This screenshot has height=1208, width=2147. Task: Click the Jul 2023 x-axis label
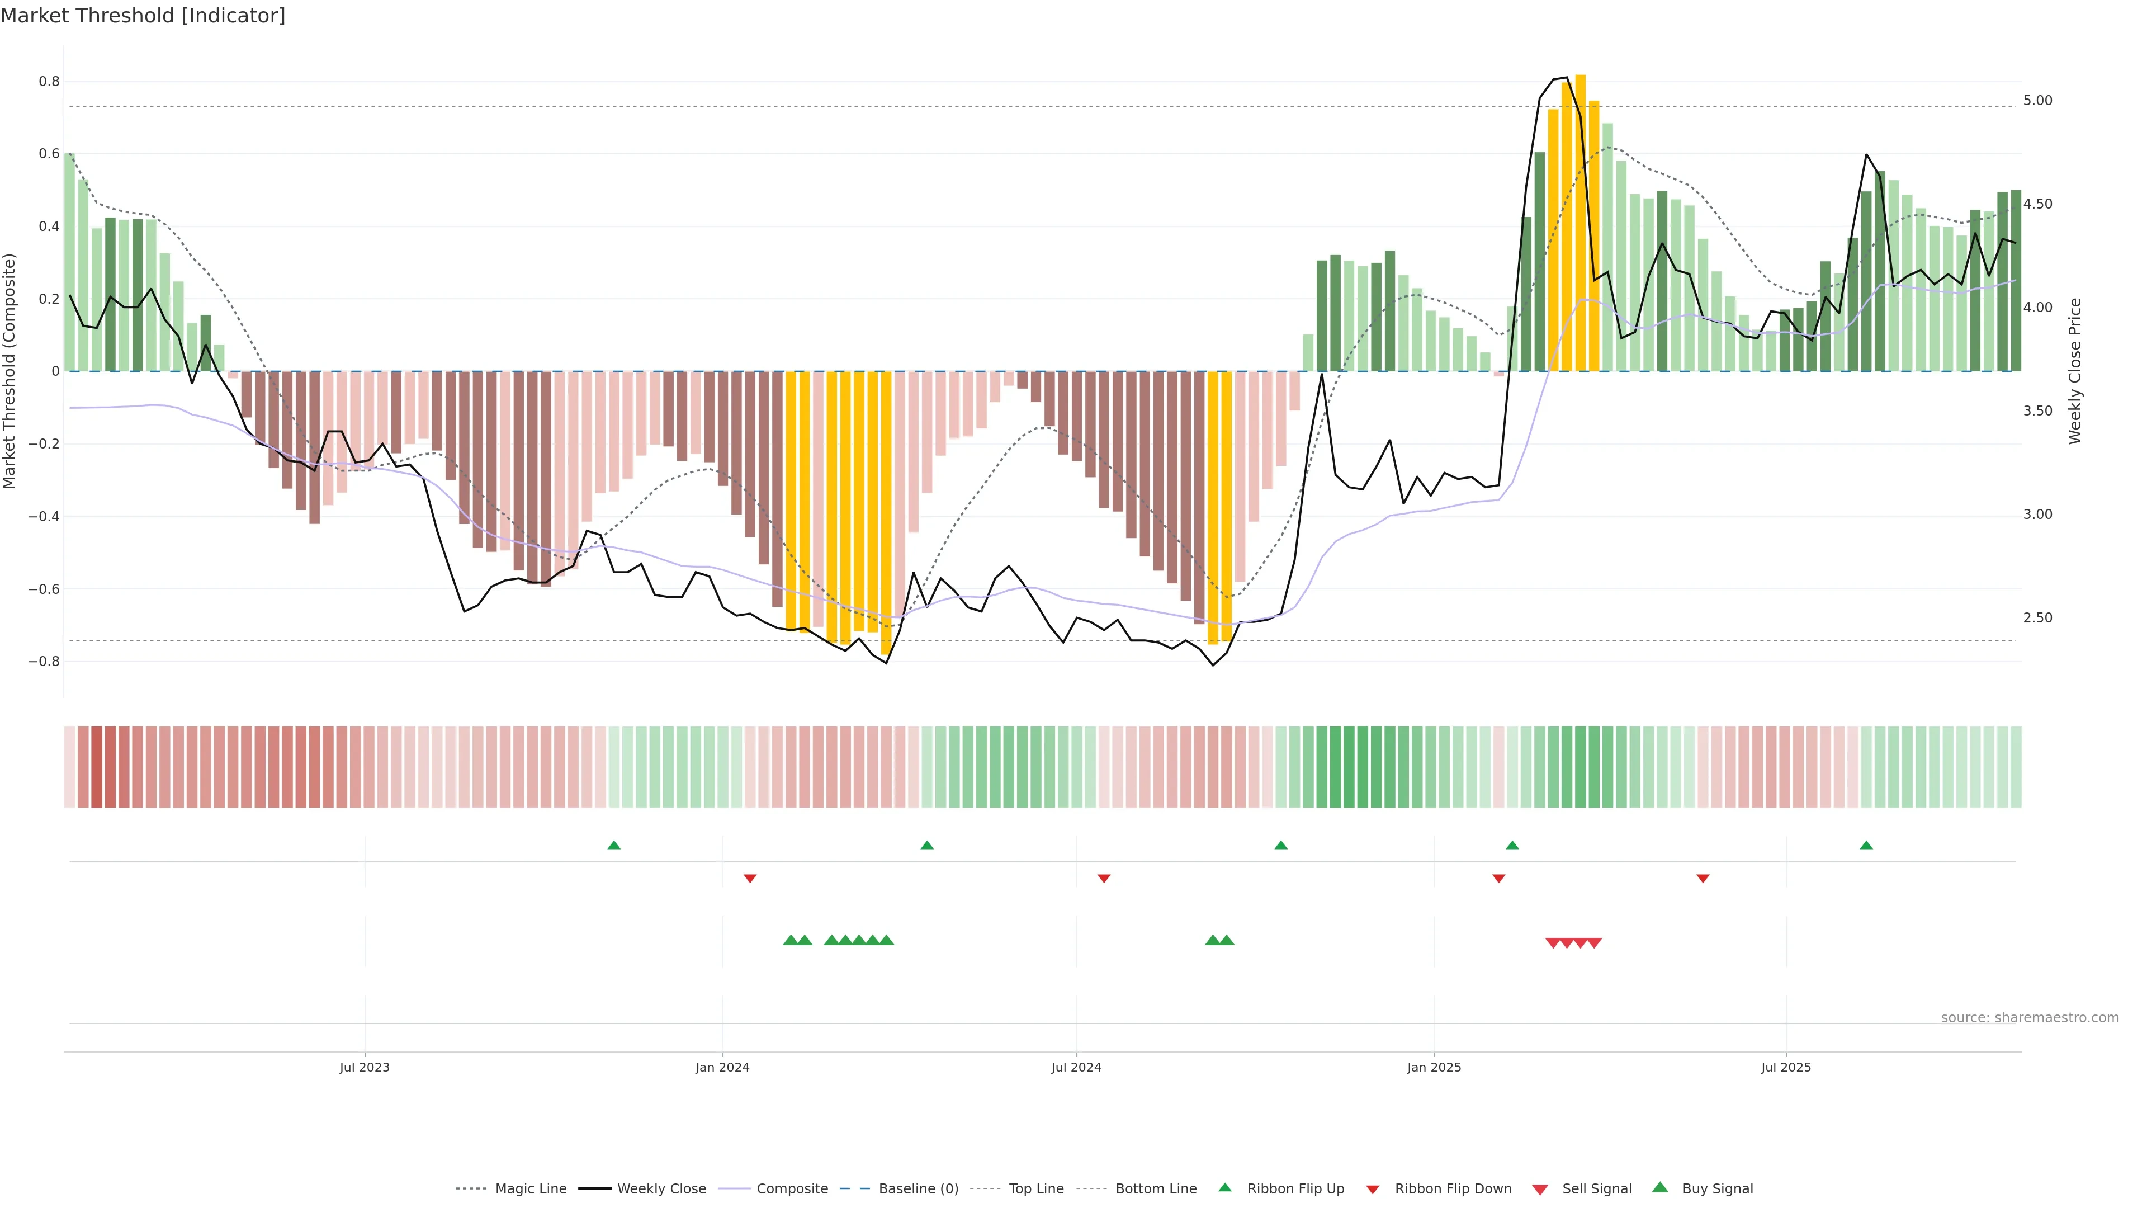[364, 1067]
